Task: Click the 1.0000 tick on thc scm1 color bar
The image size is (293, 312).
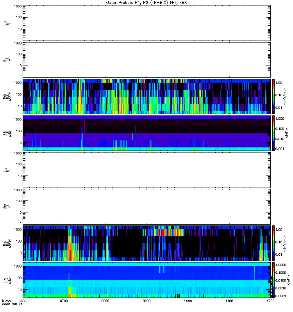Action: click(280, 265)
